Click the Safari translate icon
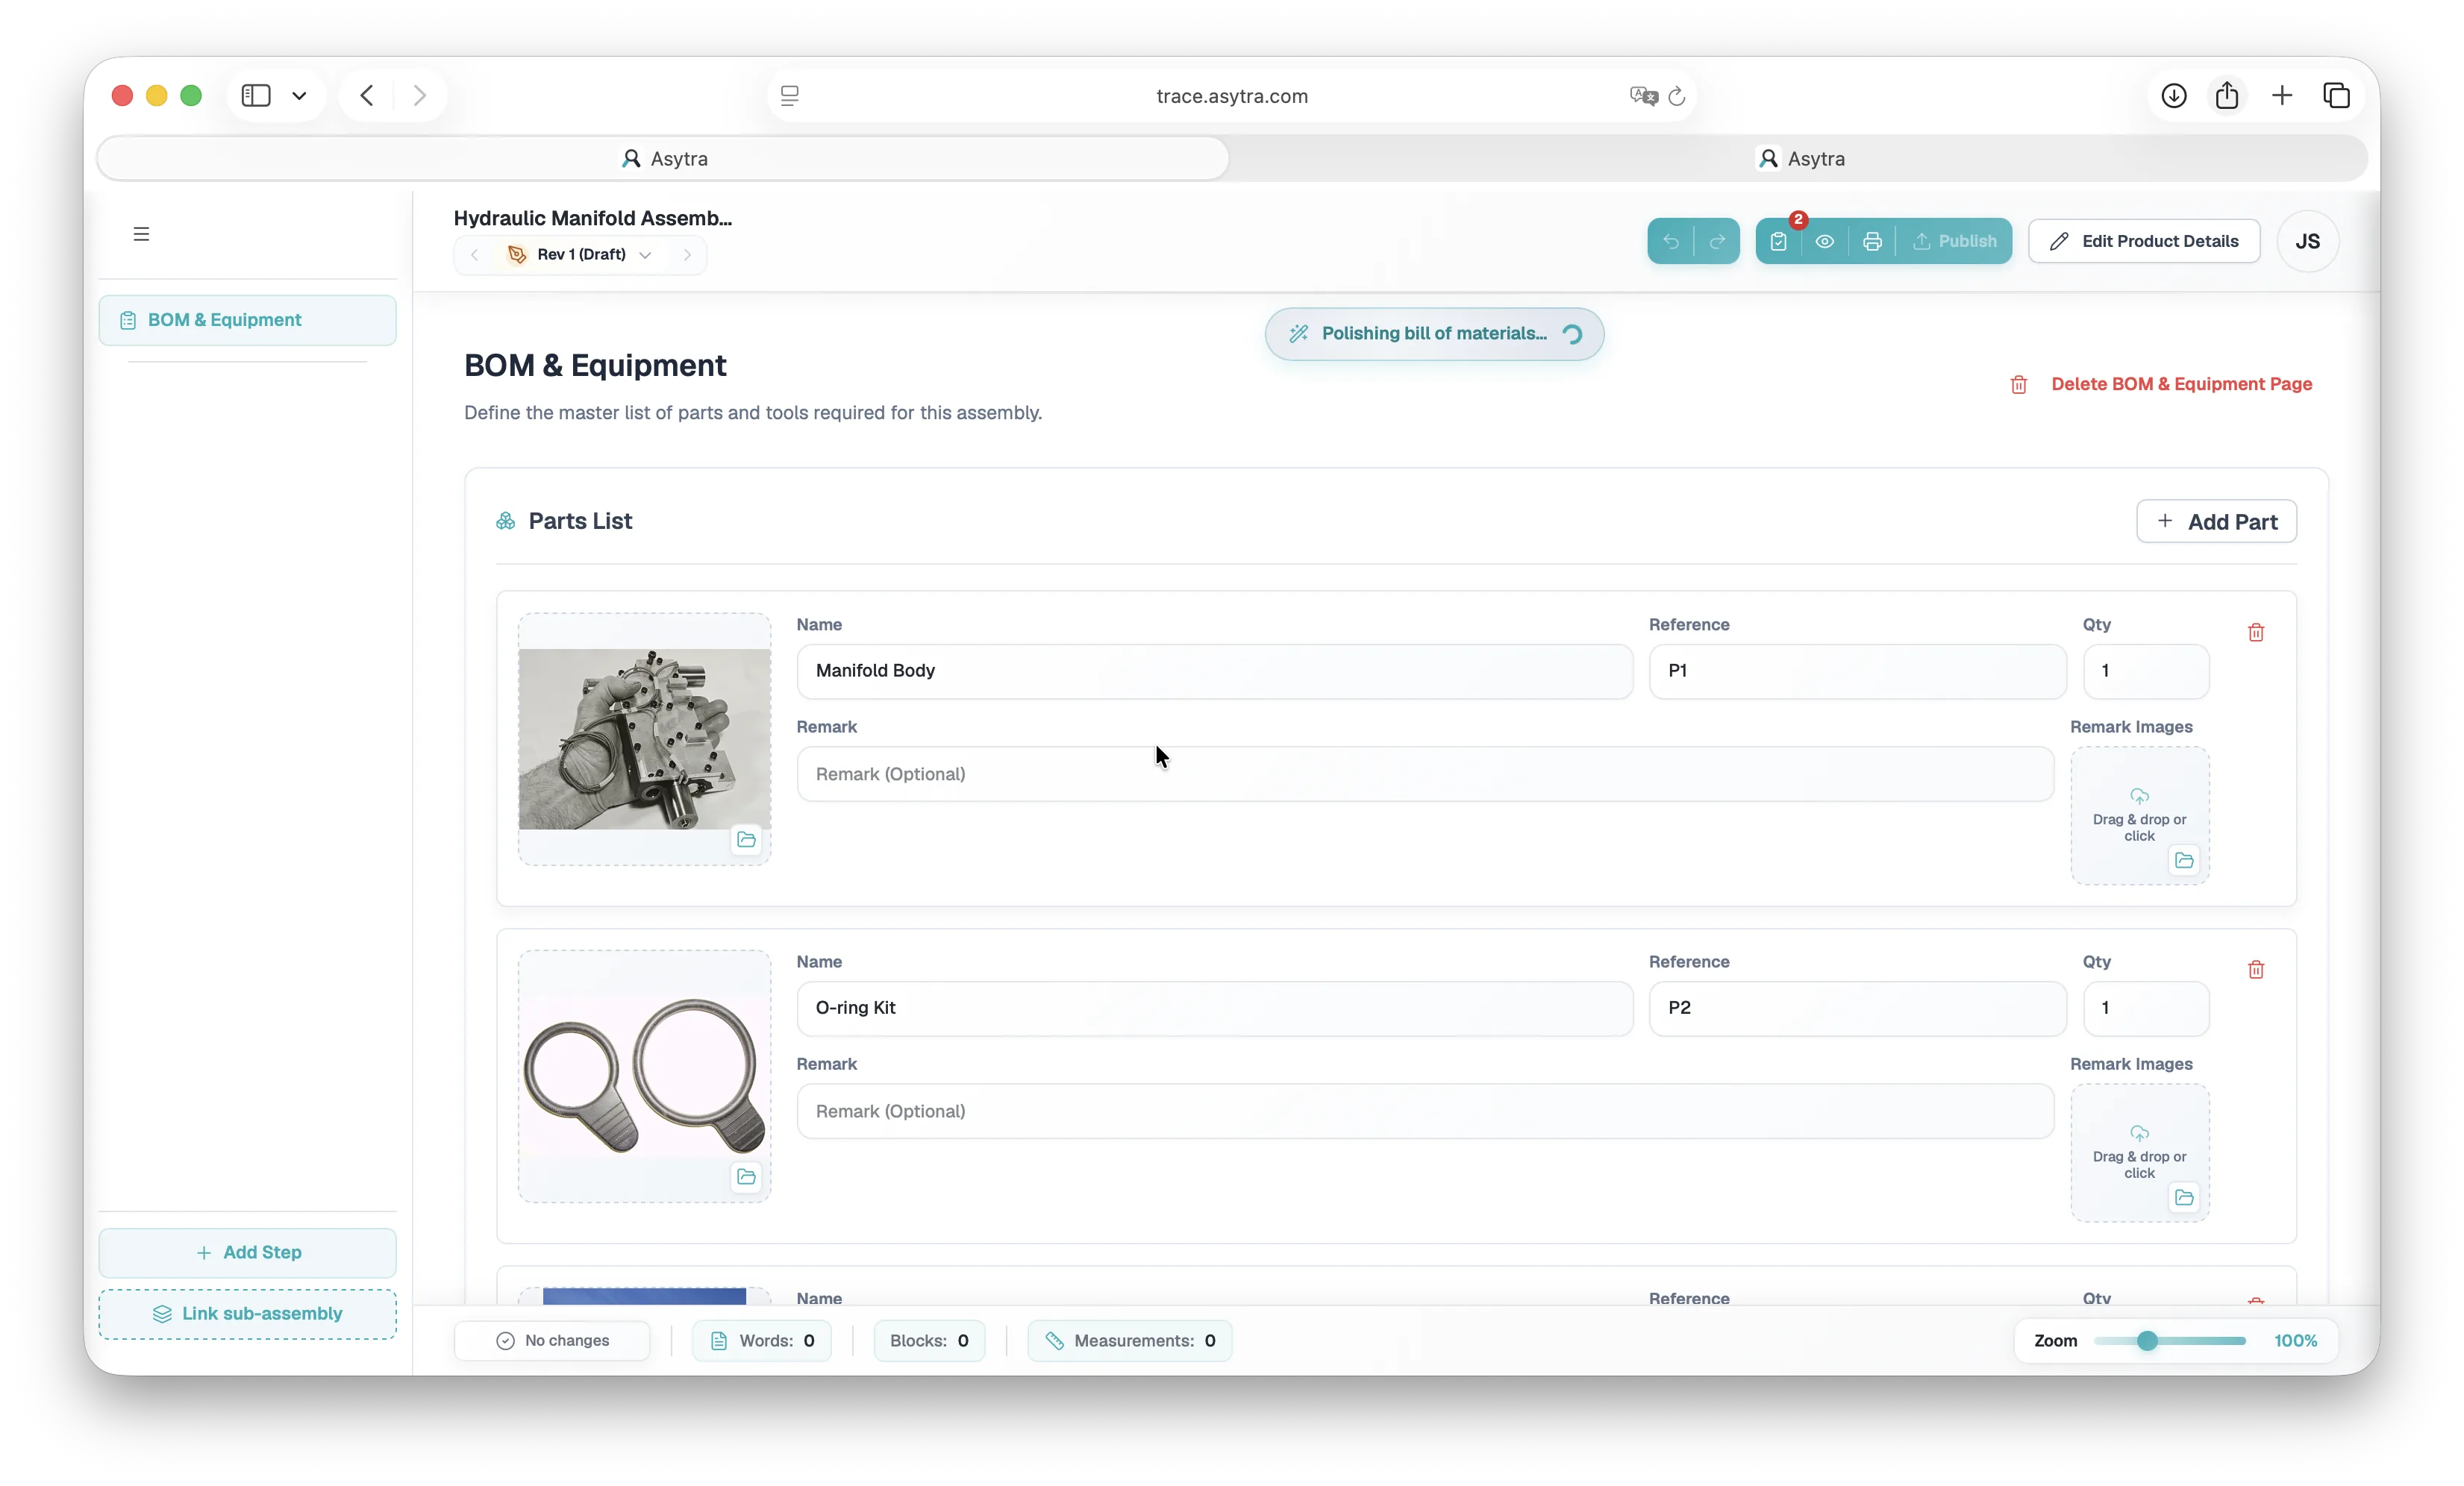 pos(1643,96)
